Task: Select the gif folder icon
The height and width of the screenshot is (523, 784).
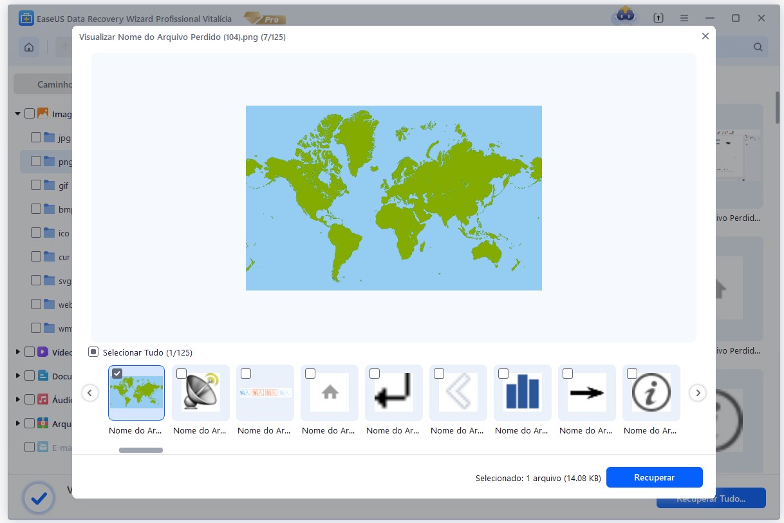Action: [50, 185]
